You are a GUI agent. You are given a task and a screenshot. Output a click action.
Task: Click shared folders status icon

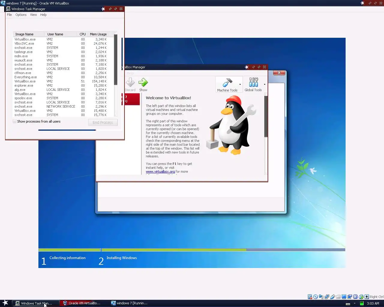(338, 297)
